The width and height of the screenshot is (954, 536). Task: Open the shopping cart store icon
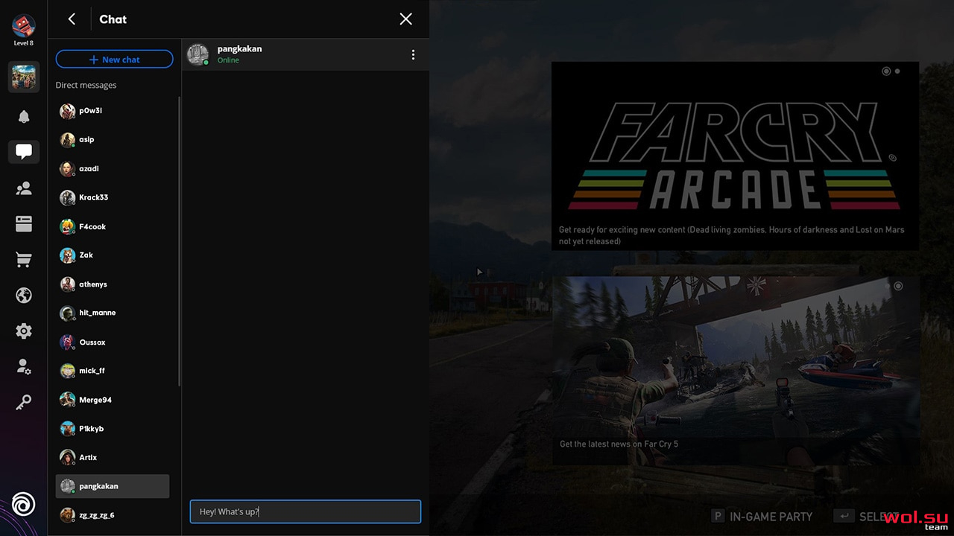pos(24,260)
